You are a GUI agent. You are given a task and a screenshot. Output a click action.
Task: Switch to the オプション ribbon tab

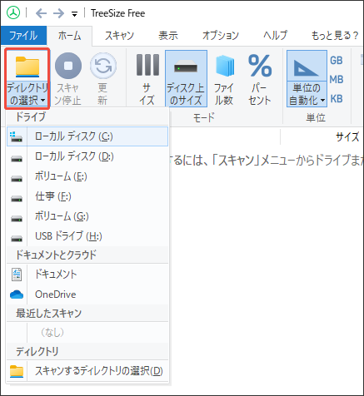tap(221, 36)
